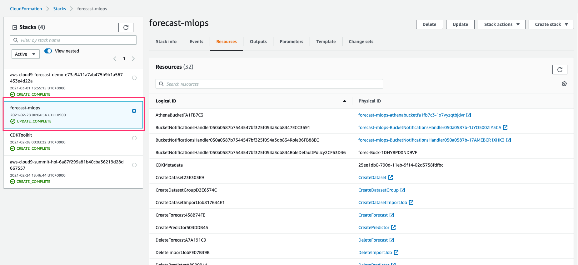Collapse the Stacks panel

click(x=14, y=27)
